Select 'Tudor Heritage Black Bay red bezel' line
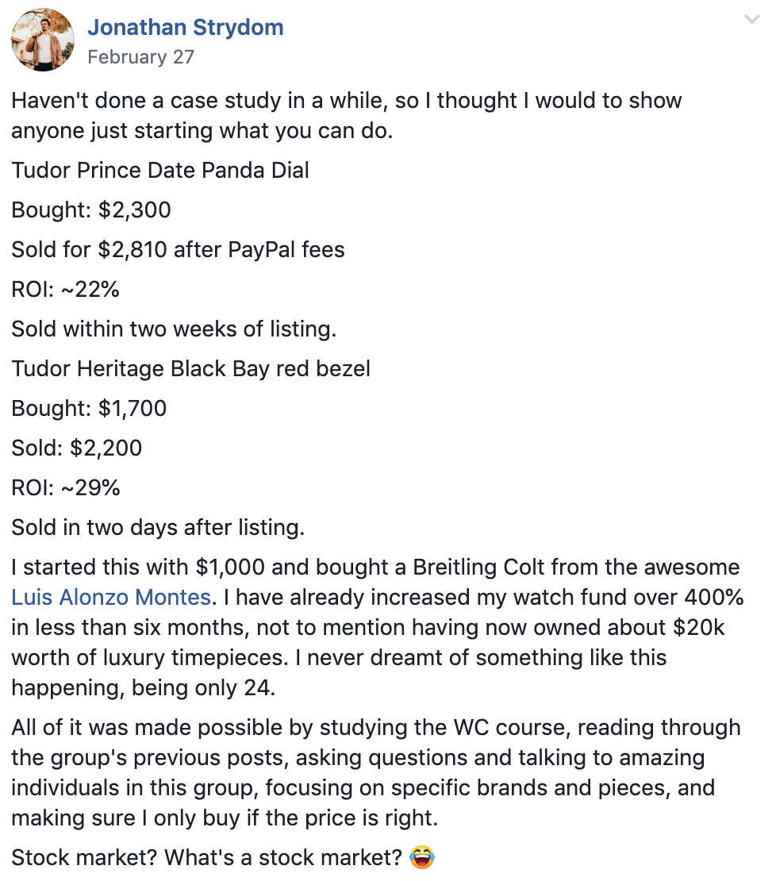776x881 pixels. coord(191,368)
